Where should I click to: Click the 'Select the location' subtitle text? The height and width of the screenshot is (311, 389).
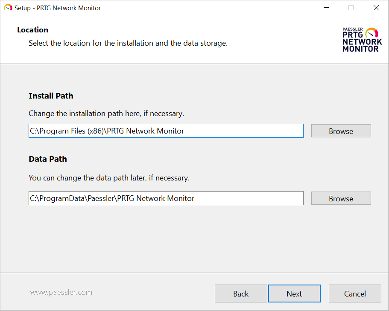pos(128,43)
